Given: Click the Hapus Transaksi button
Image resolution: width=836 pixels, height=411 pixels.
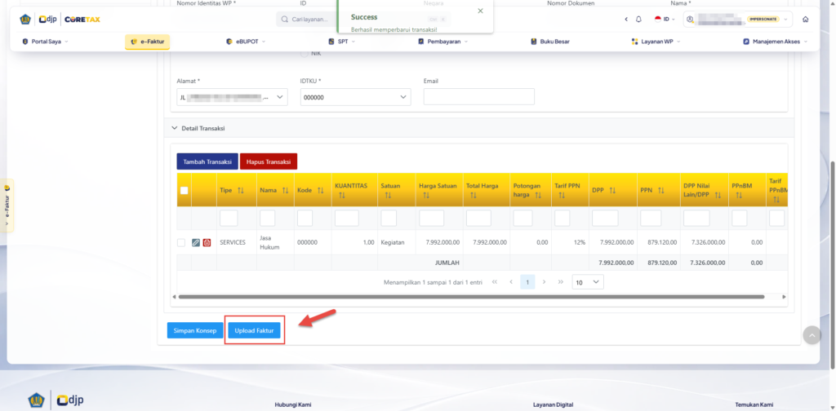Looking at the screenshot, I should coord(268,161).
